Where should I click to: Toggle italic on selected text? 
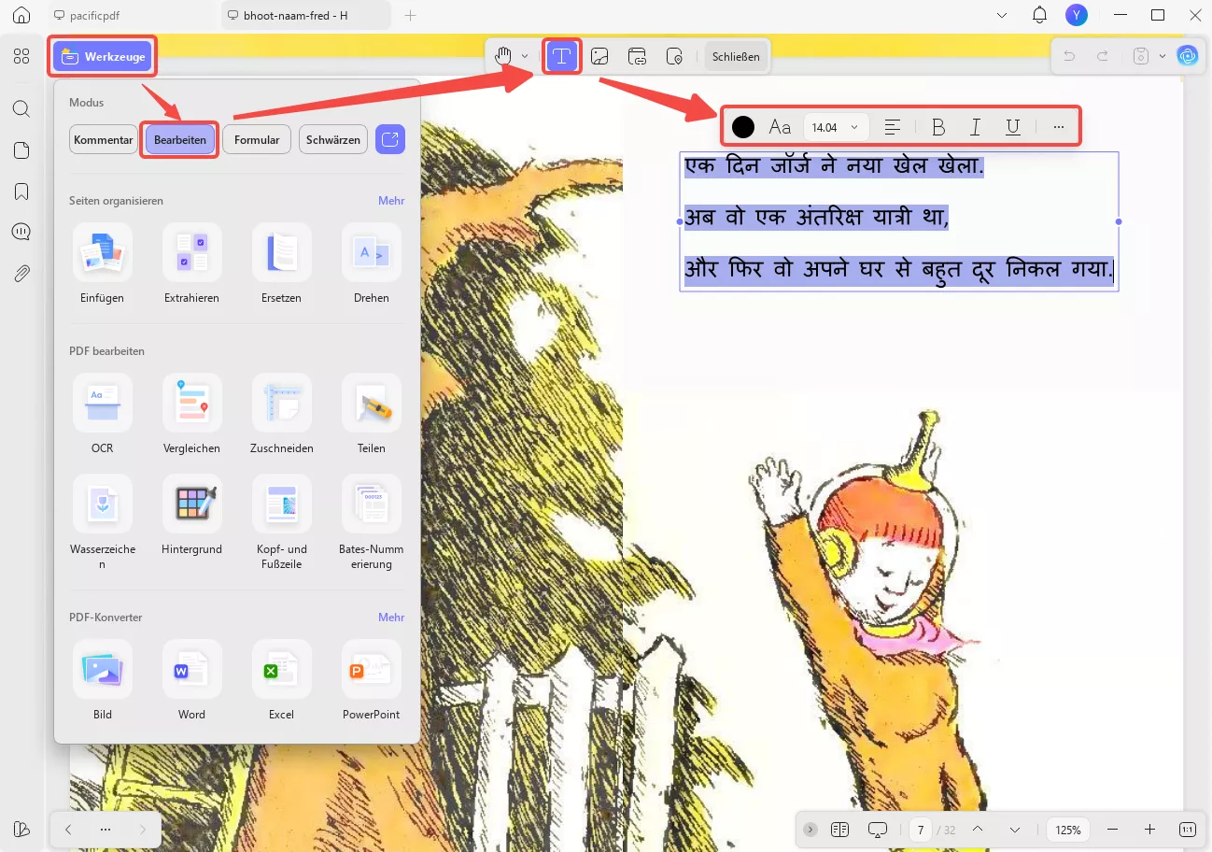coord(975,127)
